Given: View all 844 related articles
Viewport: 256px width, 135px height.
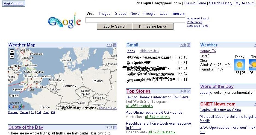Looking at the screenshot, I should 158,117.
